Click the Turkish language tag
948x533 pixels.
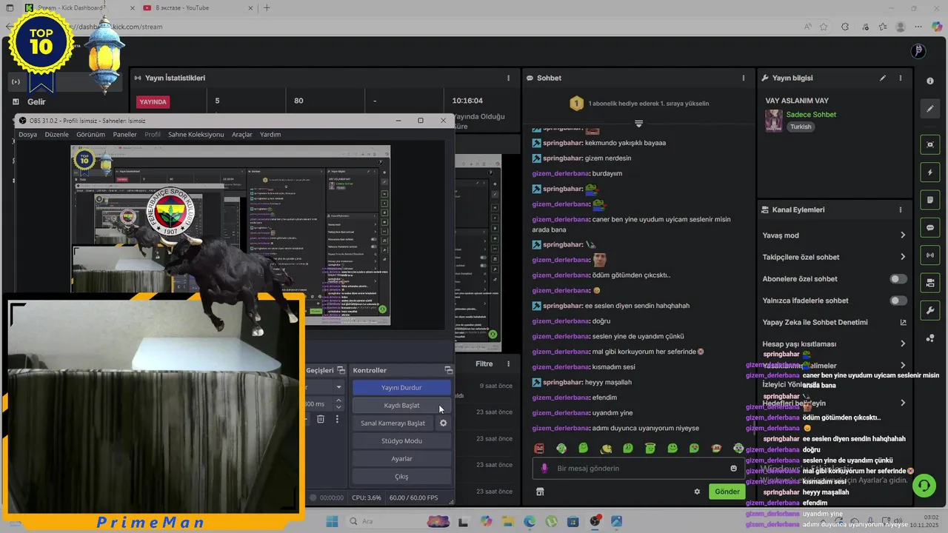801,127
